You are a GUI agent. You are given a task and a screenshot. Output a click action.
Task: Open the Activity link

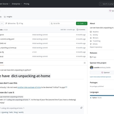point(95,35)
